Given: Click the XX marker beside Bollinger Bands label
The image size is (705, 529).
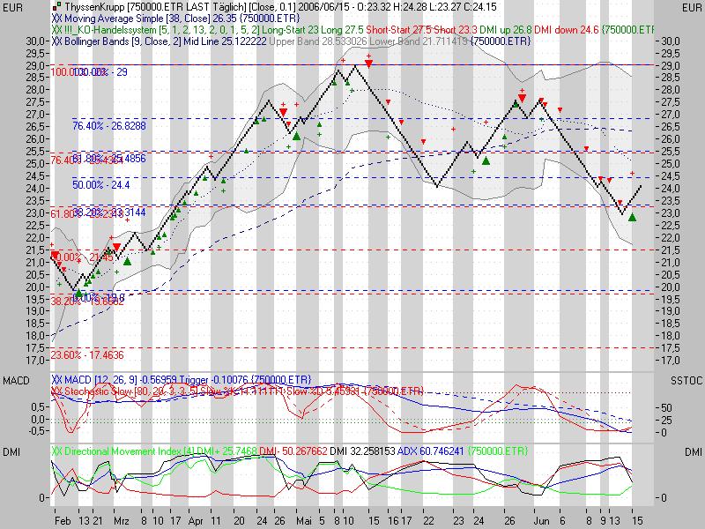Looking at the screenshot, I should (56, 41).
